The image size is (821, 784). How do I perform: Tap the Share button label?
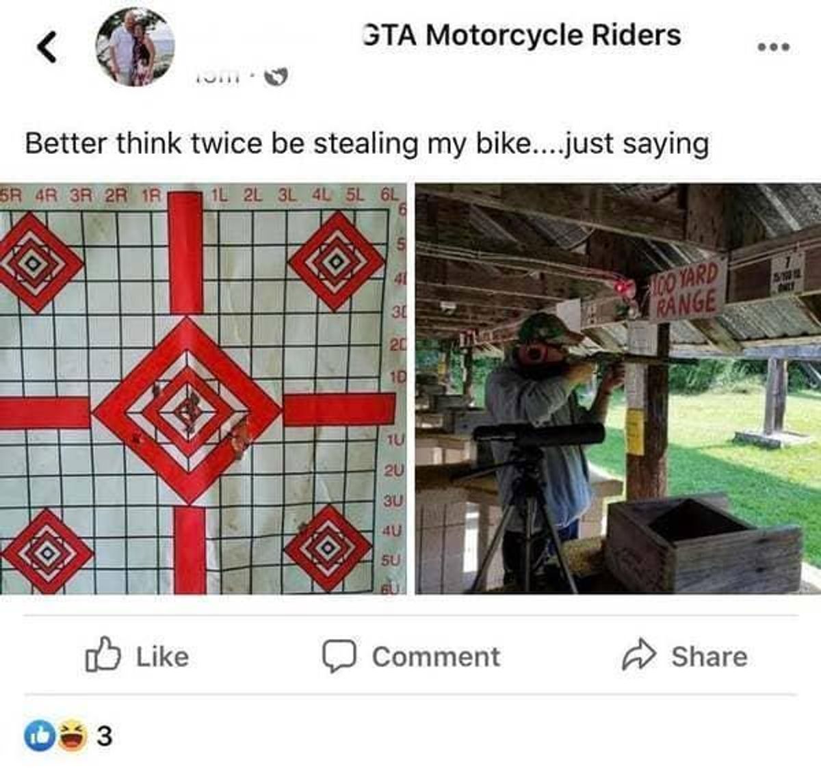(x=709, y=657)
